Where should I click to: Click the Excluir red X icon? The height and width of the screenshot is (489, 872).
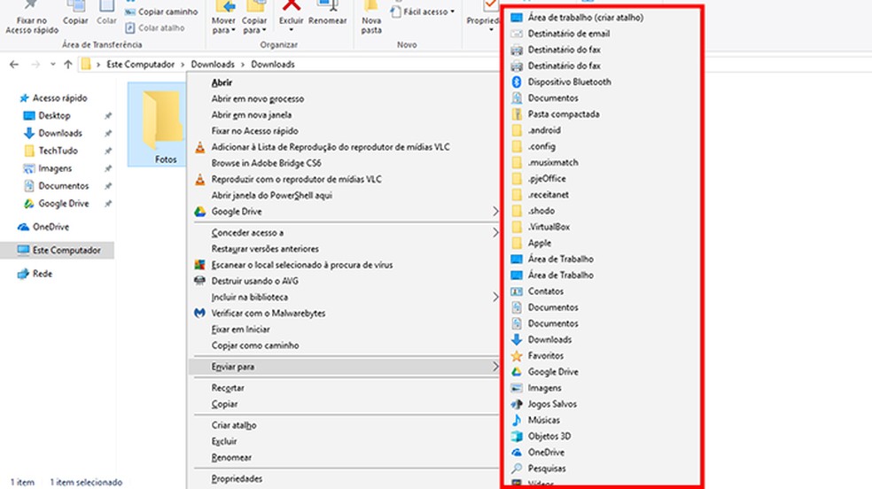(x=291, y=5)
